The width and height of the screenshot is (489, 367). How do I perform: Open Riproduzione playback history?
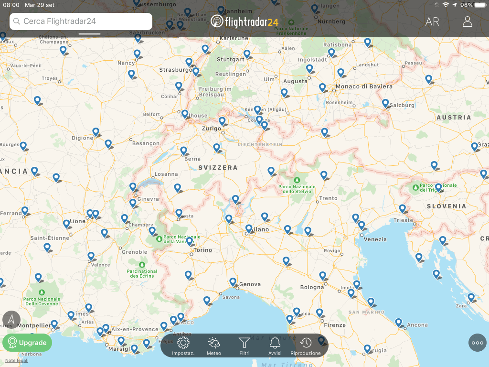[x=306, y=345]
